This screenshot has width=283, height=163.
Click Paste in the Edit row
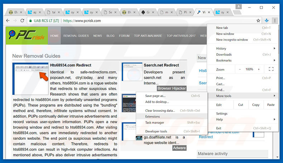(x=271, y=105)
